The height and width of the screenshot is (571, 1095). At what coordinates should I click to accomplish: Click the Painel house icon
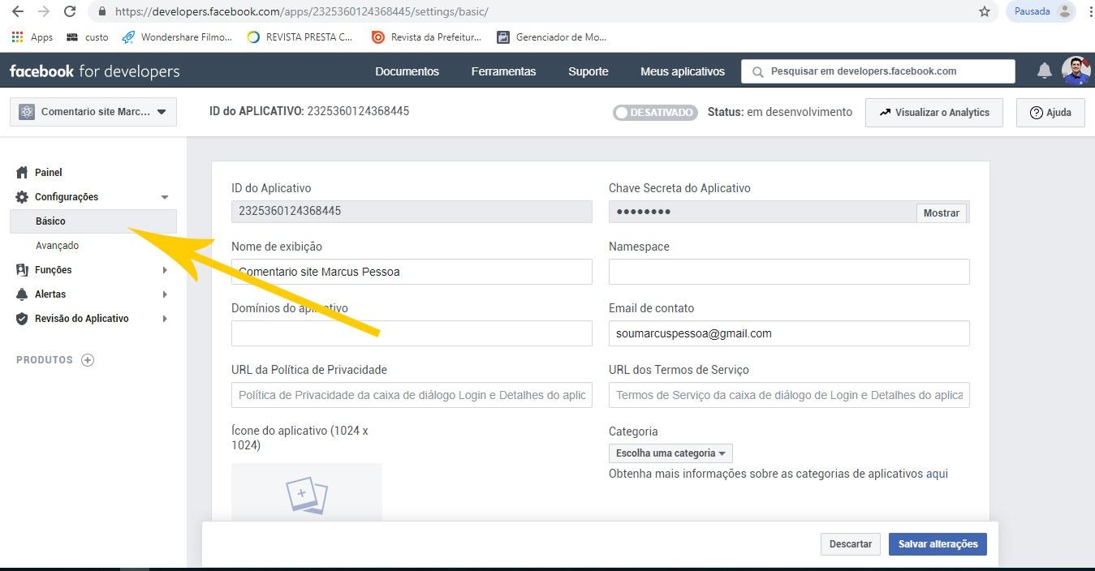pyautogui.click(x=22, y=172)
